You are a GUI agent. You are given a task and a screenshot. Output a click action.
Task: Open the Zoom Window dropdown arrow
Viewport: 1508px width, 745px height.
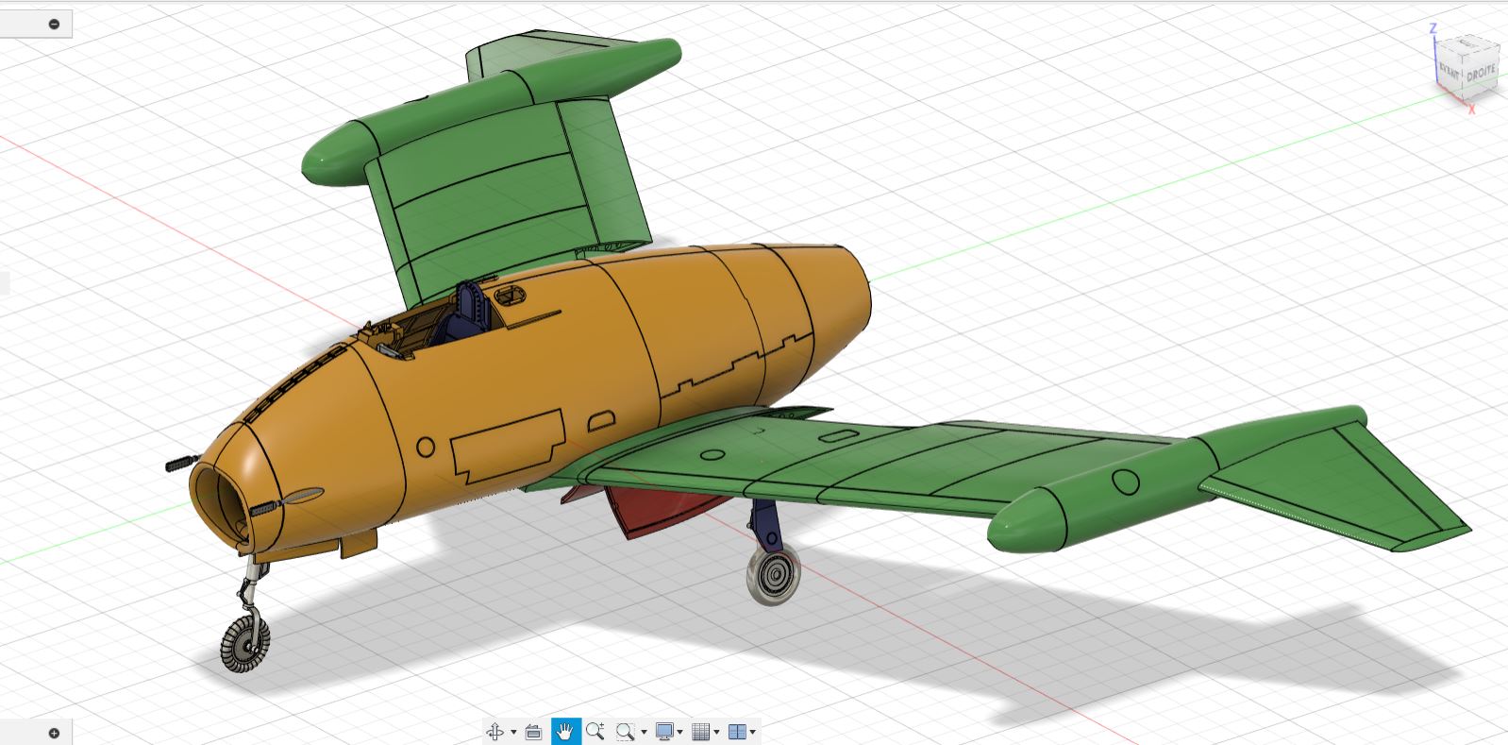pyautogui.click(x=644, y=732)
